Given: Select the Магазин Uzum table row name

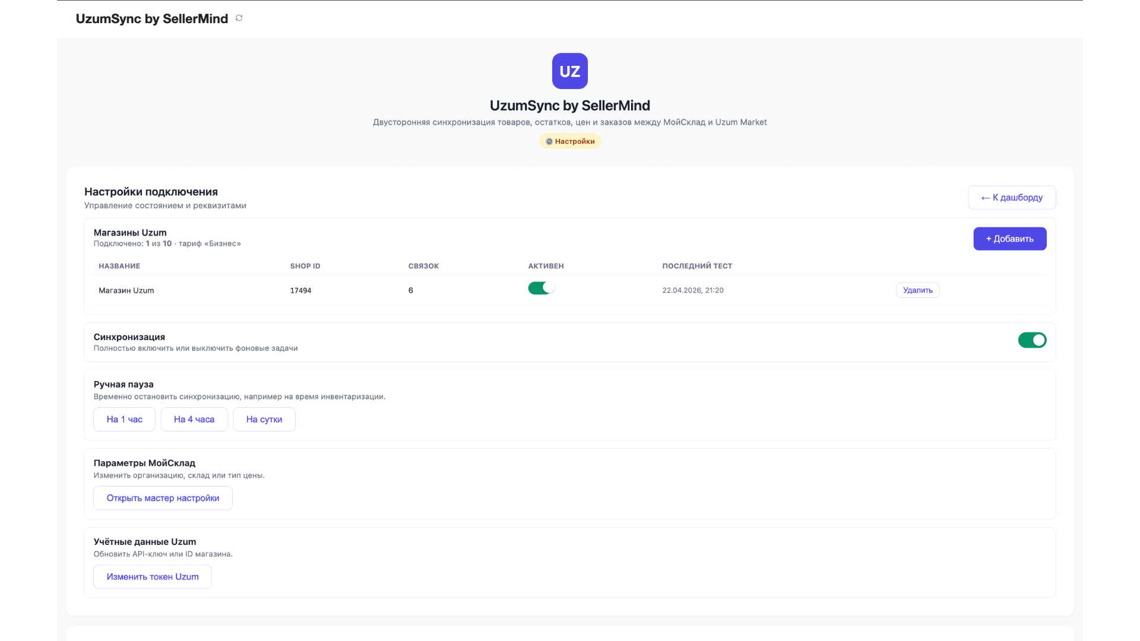Looking at the screenshot, I should coord(126,290).
